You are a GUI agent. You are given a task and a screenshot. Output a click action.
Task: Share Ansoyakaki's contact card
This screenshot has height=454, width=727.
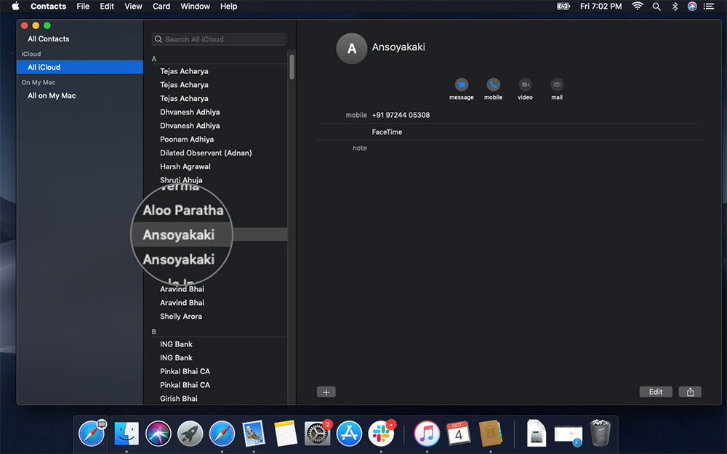click(x=689, y=392)
